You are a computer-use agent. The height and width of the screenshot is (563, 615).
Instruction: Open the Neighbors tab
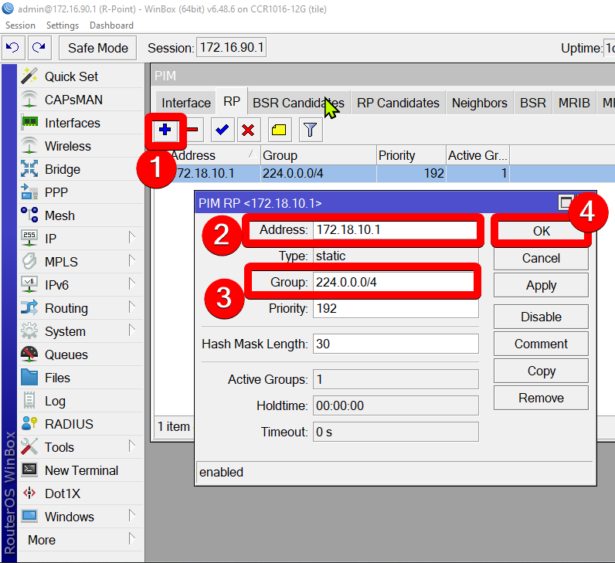point(479,103)
